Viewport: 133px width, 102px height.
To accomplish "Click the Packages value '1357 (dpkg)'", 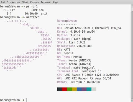I will pyautogui.click(x=82, y=39).
